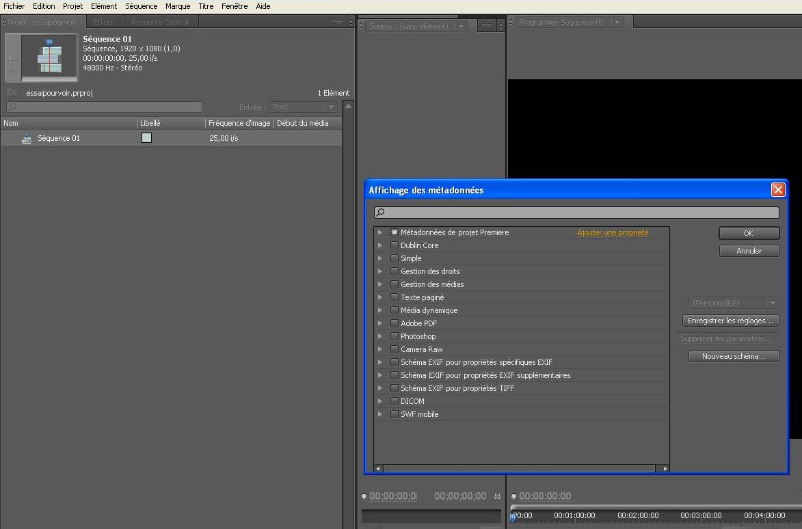Viewport: 802px width, 529px height.
Task: Click the Program monitor timecode 00:00:00:00
Action: click(x=545, y=496)
